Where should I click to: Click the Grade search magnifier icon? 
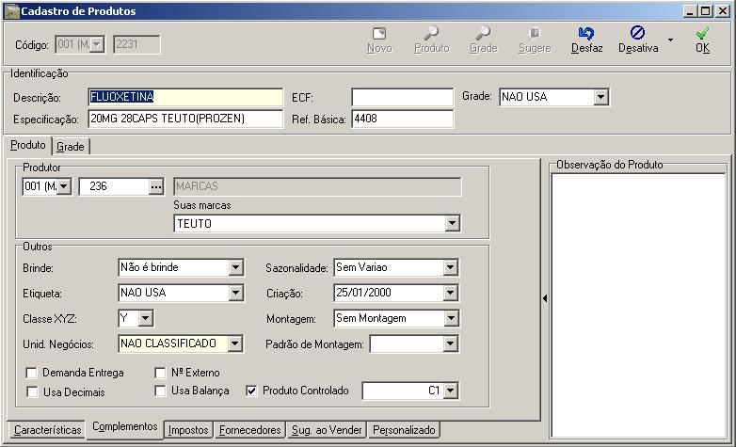[x=483, y=33]
